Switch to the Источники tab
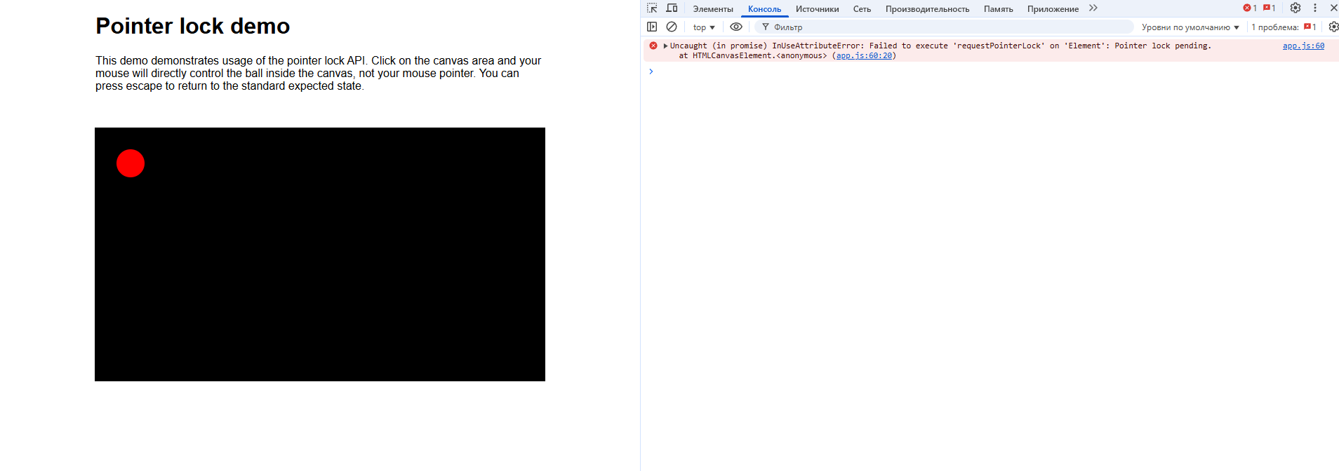The height and width of the screenshot is (471, 1339). tap(817, 9)
